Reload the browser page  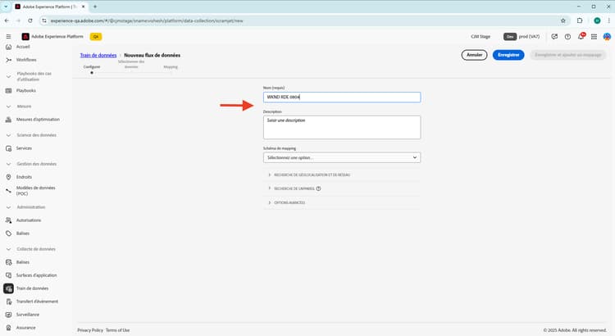click(x=30, y=20)
